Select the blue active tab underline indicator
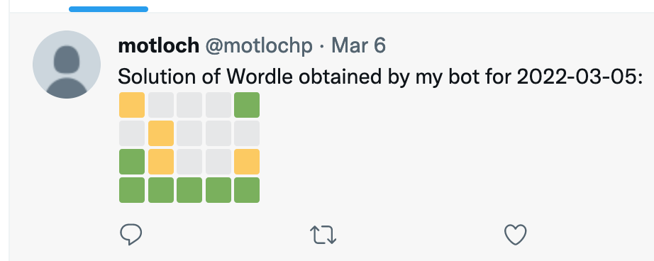 coord(109,9)
